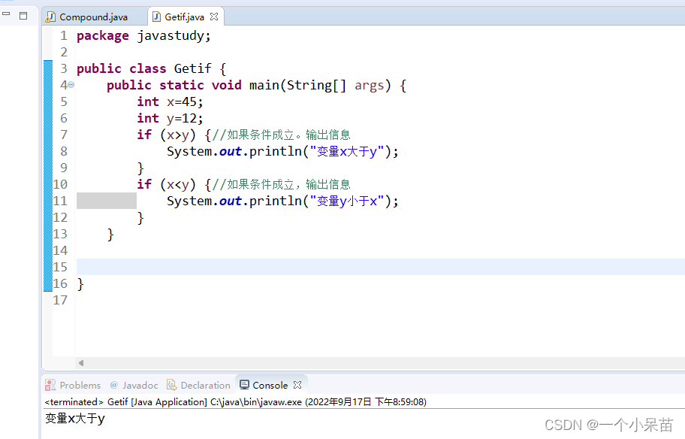Collapse the main method fold marker on line 4
The image size is (685, 439).
(71, 85)
